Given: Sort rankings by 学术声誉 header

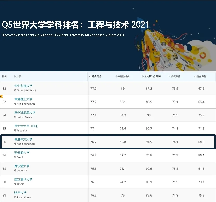Looking at the screenshot, I should pos(174,77).
